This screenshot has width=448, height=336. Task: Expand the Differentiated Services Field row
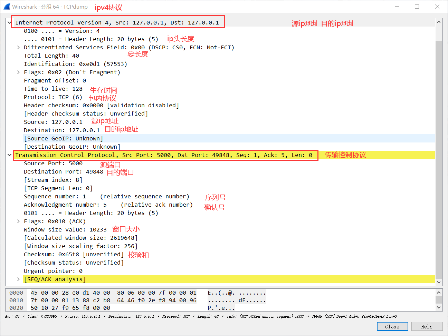click(18, 47)
